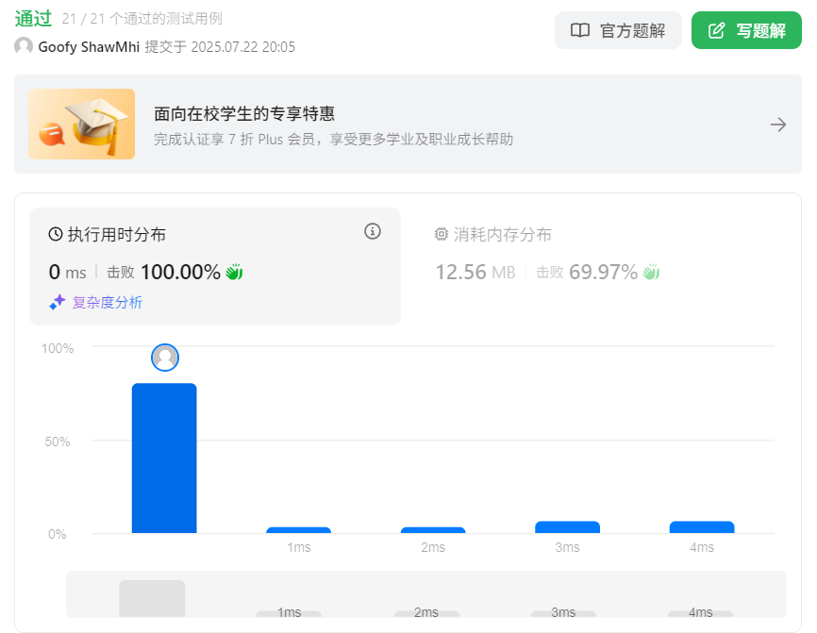Click the 通过 accepted status text

point(33,19)
